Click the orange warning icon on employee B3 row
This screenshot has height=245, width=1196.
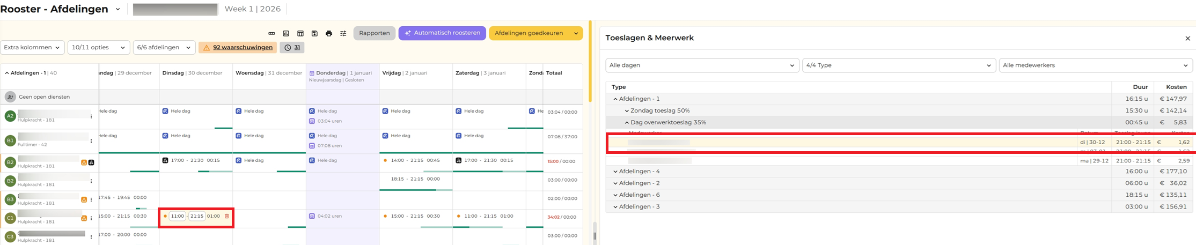pyautogui.click(x=84, y=199)
